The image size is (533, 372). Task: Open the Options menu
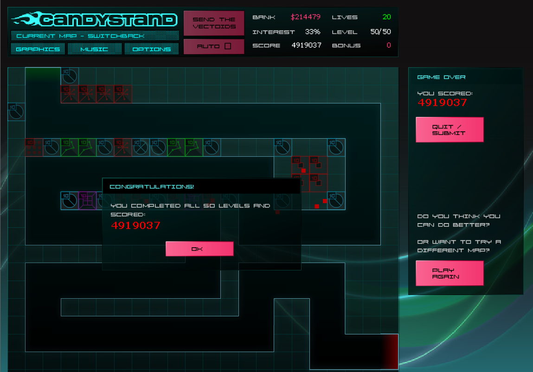(152, 49)
